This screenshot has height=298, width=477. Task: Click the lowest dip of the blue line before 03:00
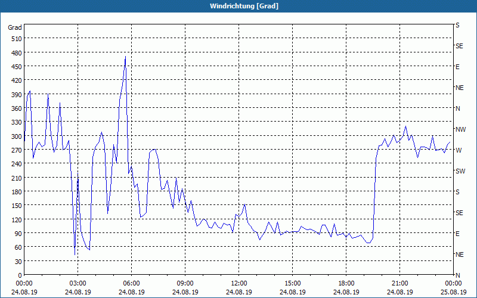point(75,254)
